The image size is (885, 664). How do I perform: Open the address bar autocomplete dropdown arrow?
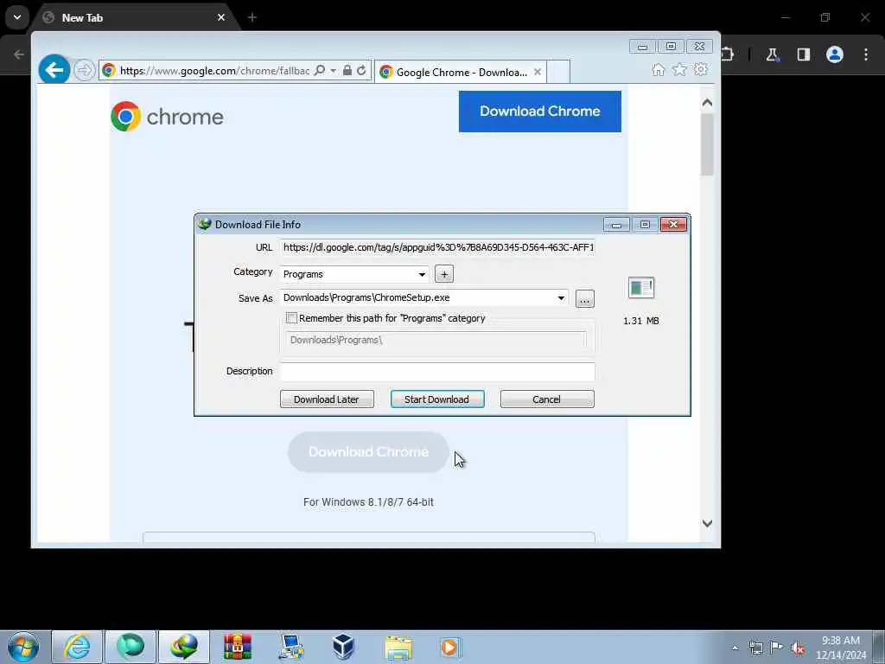(333, 71)
